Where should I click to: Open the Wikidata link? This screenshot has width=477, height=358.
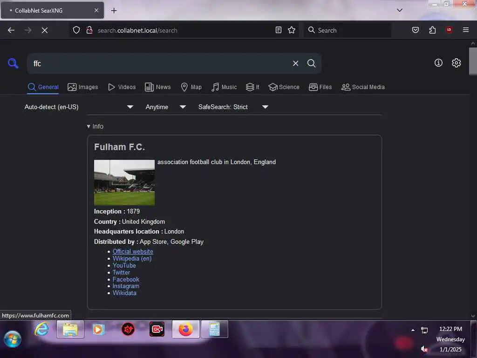tap(124, 293)
